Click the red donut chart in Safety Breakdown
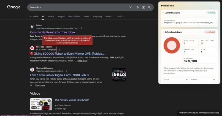Viewport: 222px width, 116px height. click(172, 45)
